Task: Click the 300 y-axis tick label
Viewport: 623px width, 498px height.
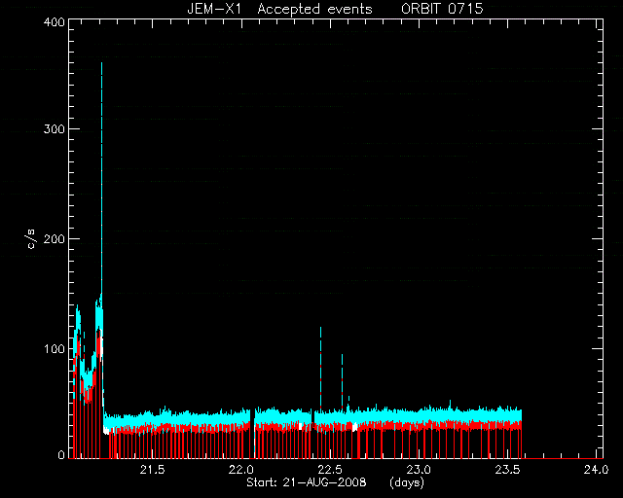Action: click(x=54, y=129)
